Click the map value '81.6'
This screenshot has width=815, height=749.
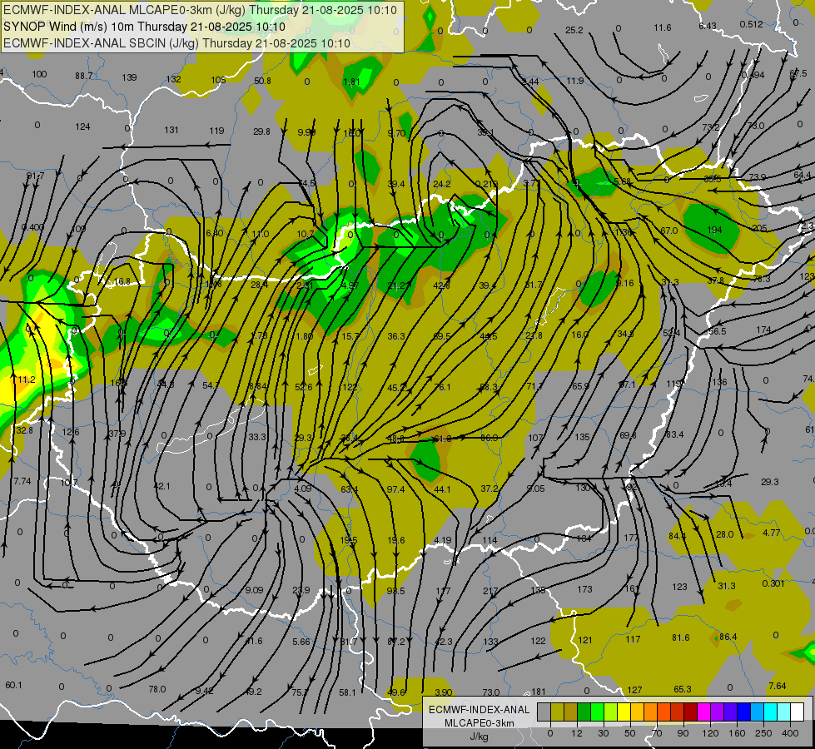(680, 637)
